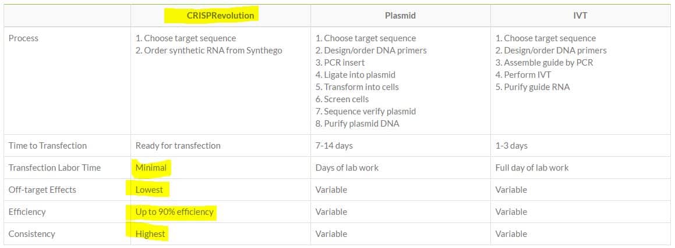
Task: Click the Ready for transfection cell
Action: tap(178, 146)
